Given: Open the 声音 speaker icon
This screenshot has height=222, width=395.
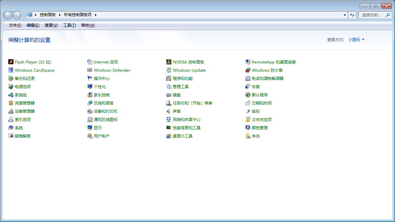Looking at the screenshot, I should [x=169, y=111].
